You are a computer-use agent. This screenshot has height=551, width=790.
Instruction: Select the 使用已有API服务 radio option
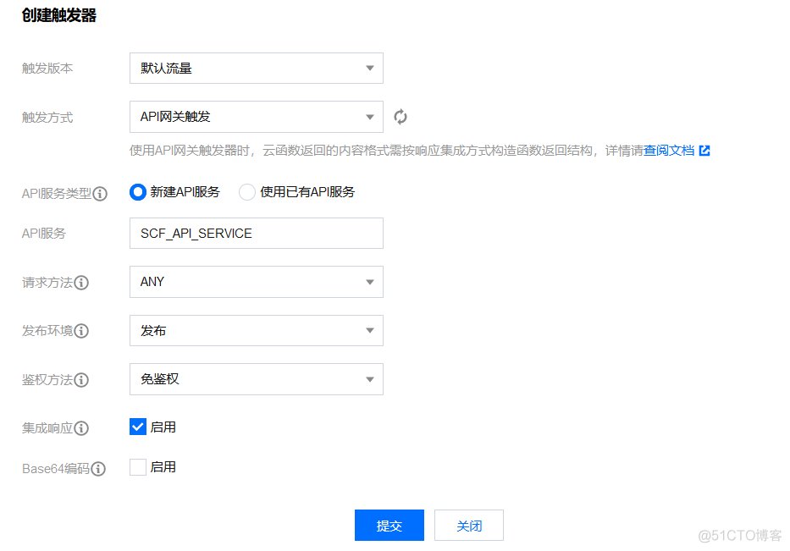tap(247, 192)
